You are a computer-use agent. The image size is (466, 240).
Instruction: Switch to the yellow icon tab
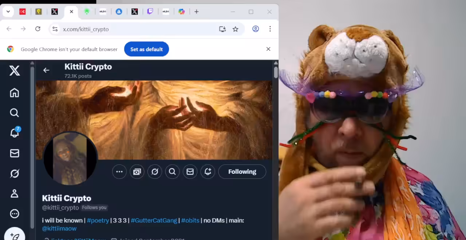click(x=39, y=12)
